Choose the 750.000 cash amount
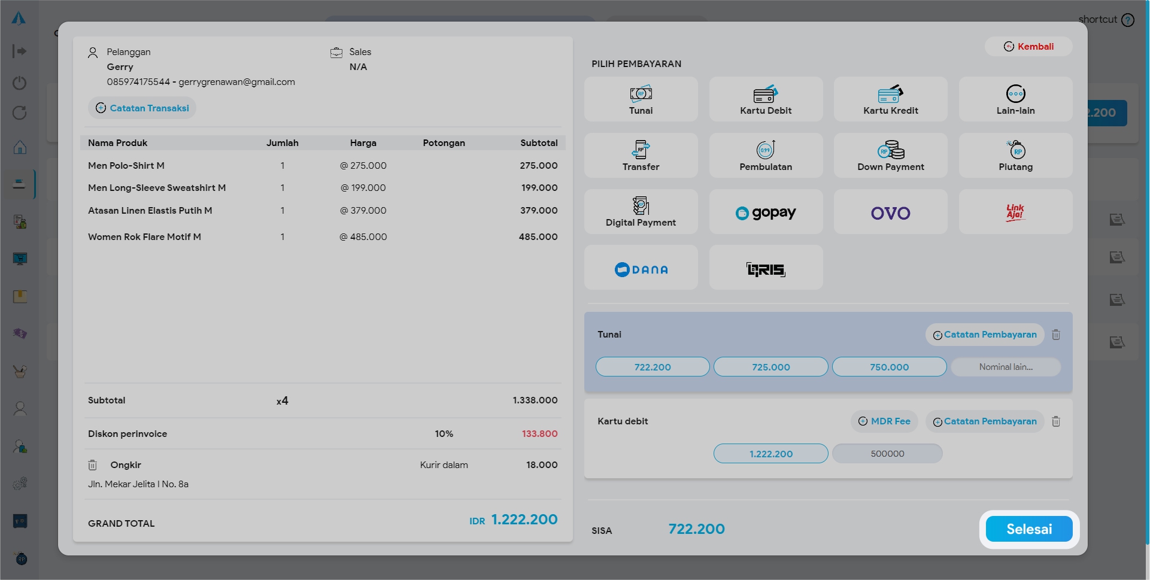This screenshot has height=580, width=1150. click(x=889, y=367)
